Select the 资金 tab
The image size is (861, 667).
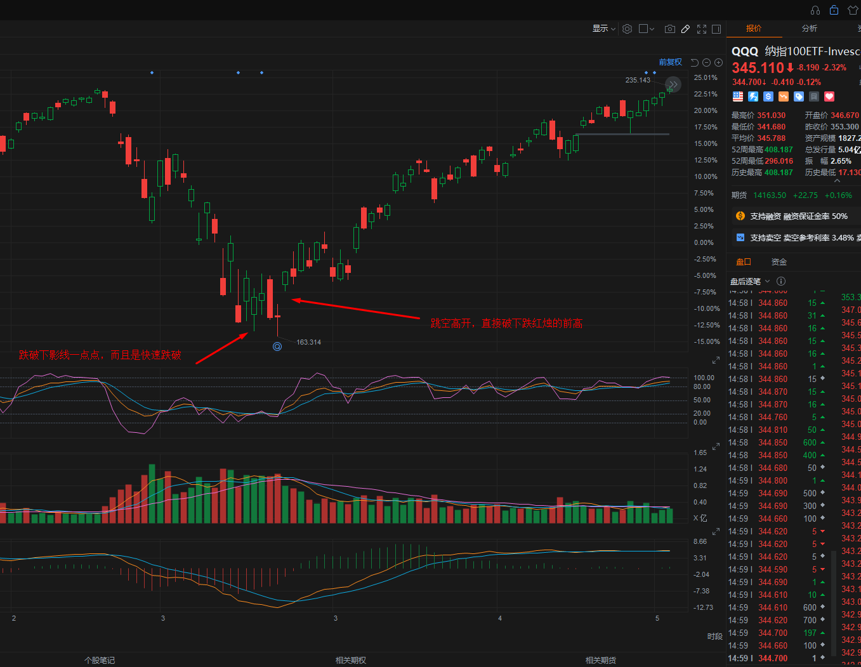[x=779, y=262]
